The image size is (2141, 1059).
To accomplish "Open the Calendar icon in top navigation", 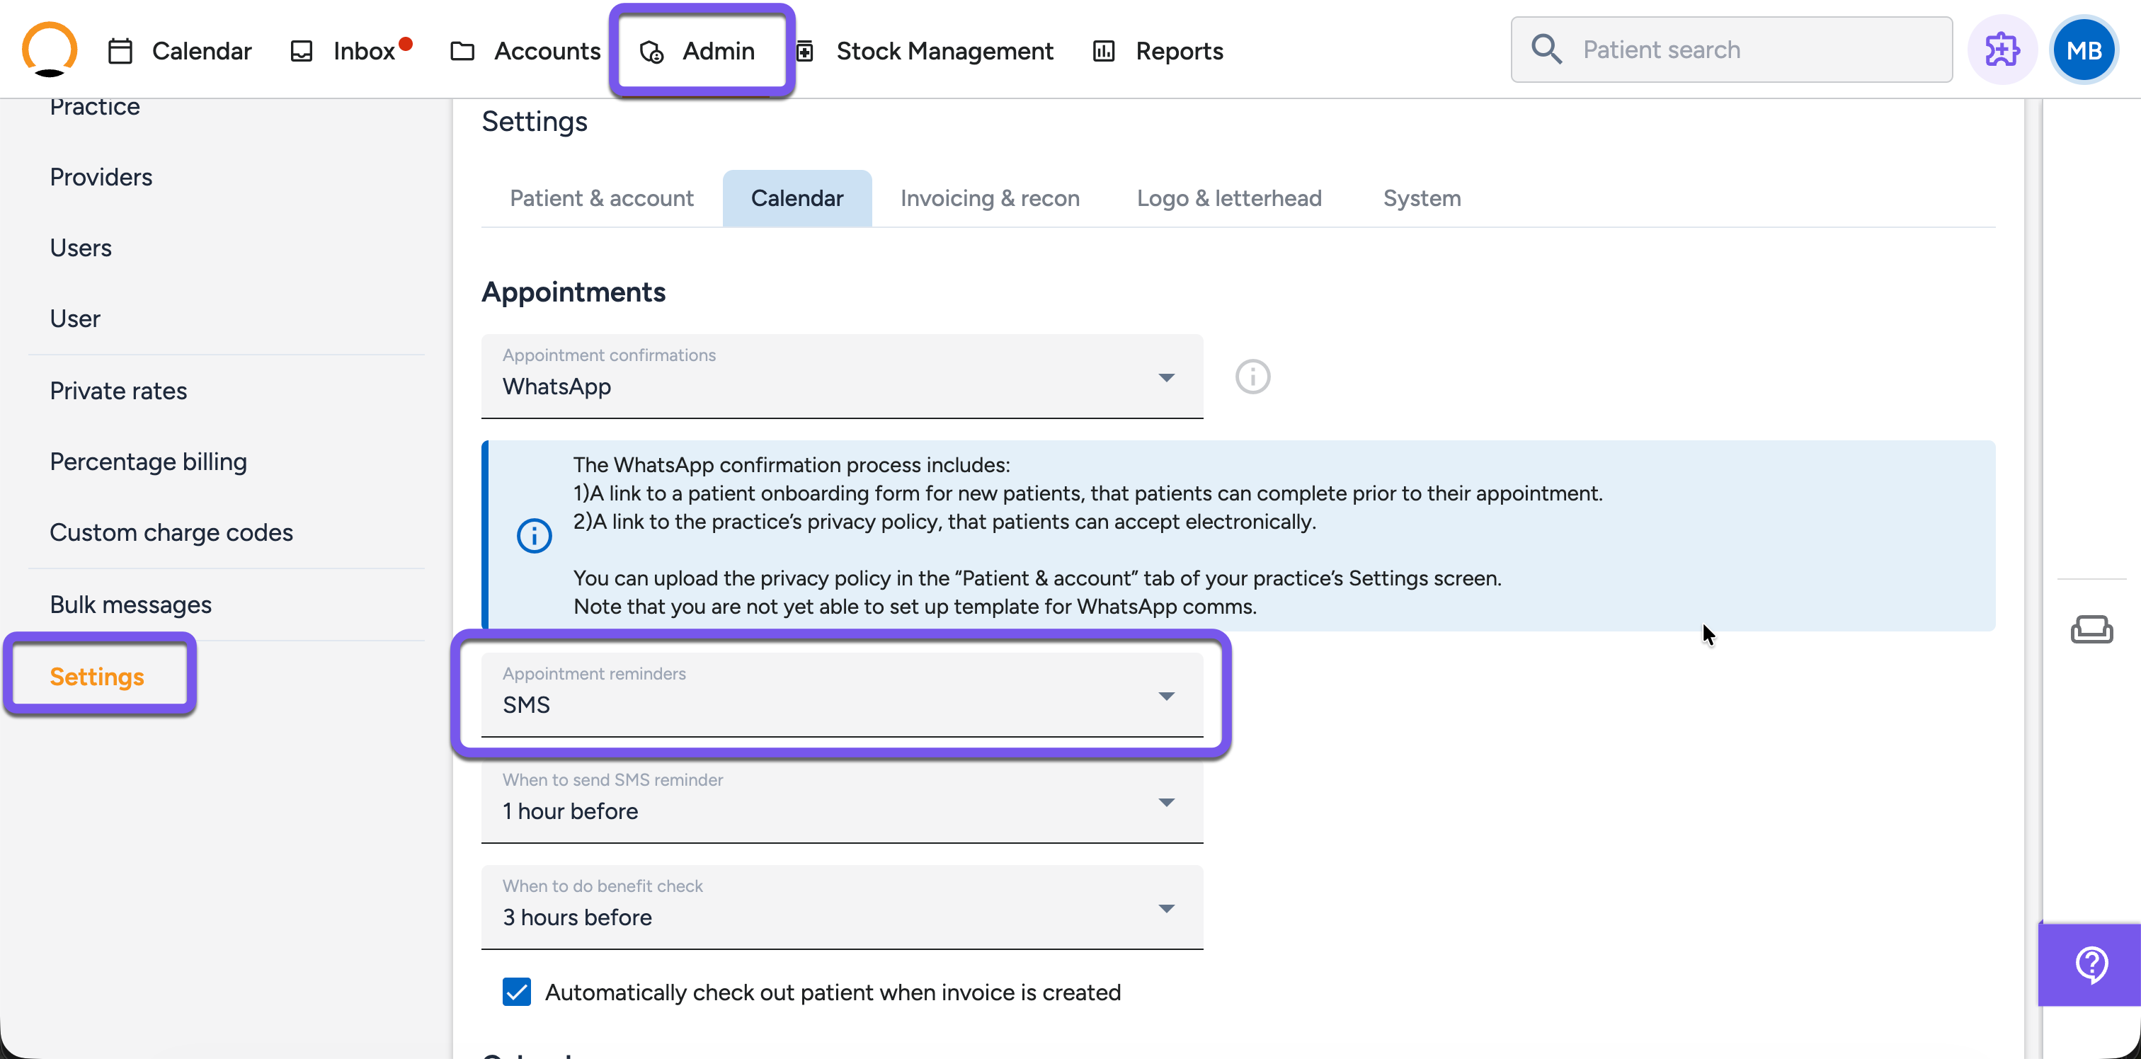I will coord(120,51).
